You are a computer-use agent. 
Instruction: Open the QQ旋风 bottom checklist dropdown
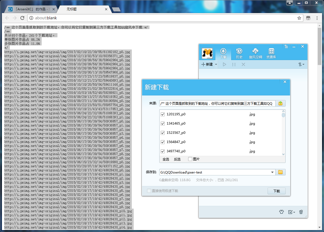(291, 212)
